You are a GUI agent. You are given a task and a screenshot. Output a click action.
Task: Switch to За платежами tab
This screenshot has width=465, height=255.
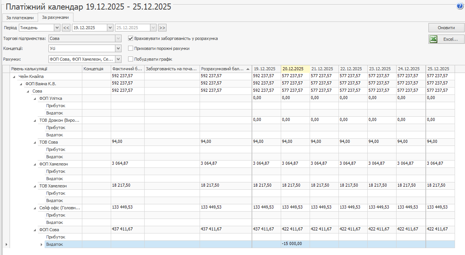click(20, 18)
